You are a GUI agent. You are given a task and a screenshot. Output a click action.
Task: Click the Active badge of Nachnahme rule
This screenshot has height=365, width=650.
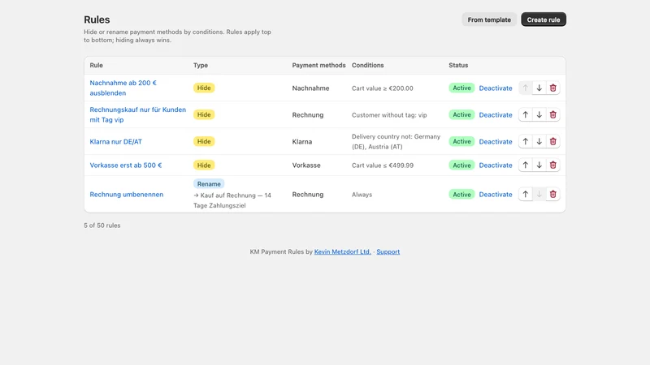pos(461,88)
